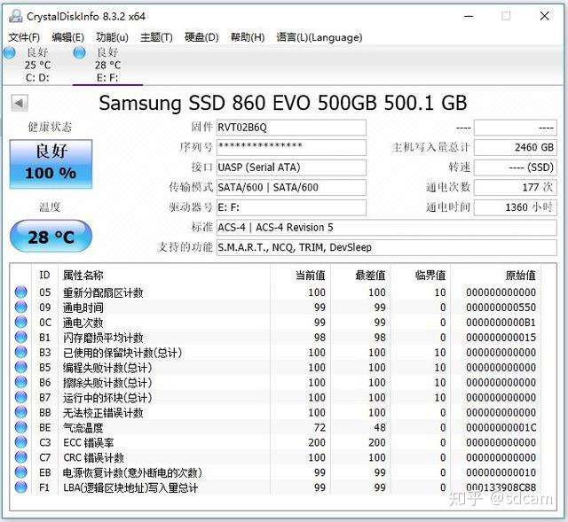The height and width of the screenshot is (522, 568).
Task: Select the 通电次数 attribute name in the table
Action: click(83, 323)
